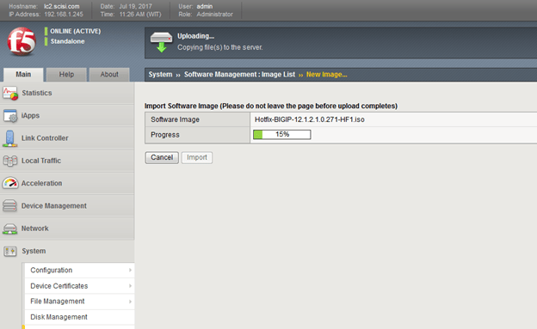This screenshot has width=537, height=329.
Task: Switch to the About tab
Action: [x=109, y=75]
